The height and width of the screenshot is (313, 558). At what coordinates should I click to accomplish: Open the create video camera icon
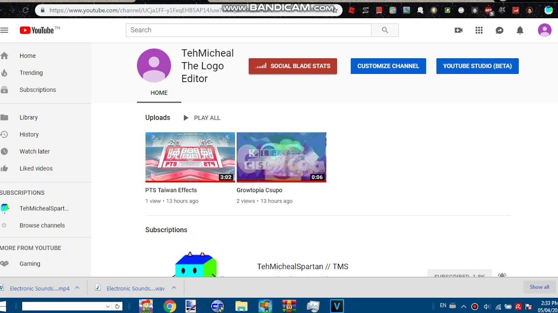coord(458,30)
